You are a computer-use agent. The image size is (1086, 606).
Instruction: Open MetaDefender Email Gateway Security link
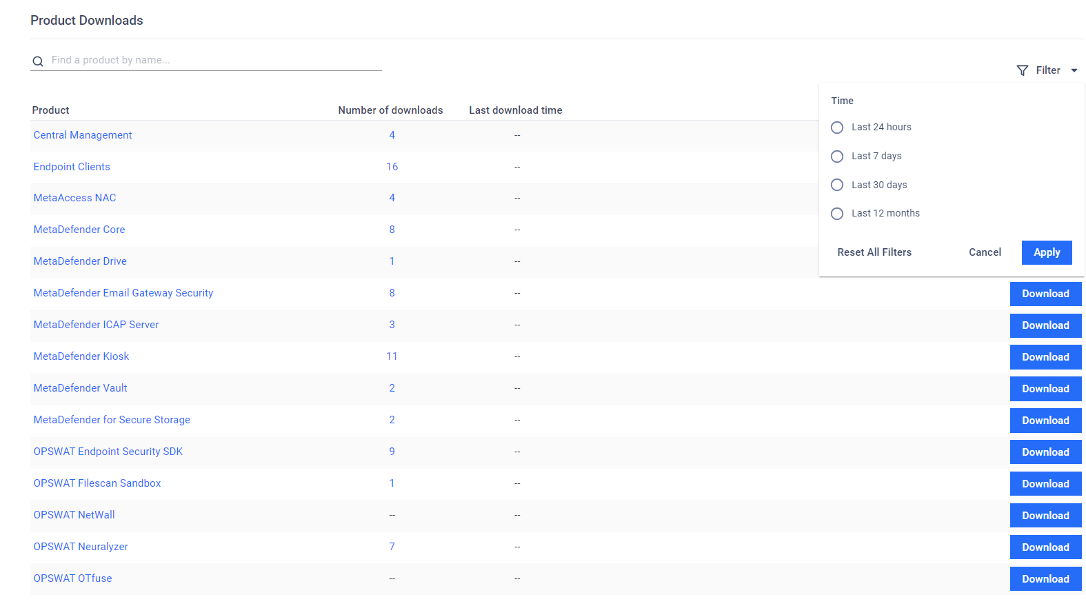coord(123,293)
